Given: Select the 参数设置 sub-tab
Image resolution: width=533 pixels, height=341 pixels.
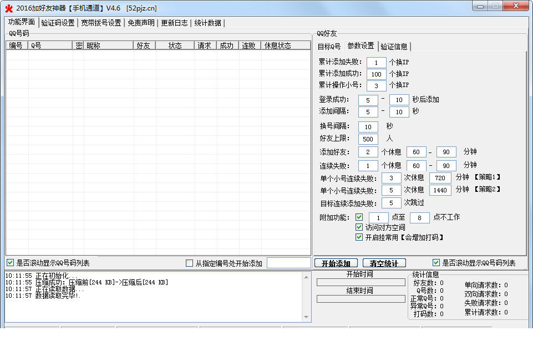Looking at the screenshot, I should (x=361, y=45).
